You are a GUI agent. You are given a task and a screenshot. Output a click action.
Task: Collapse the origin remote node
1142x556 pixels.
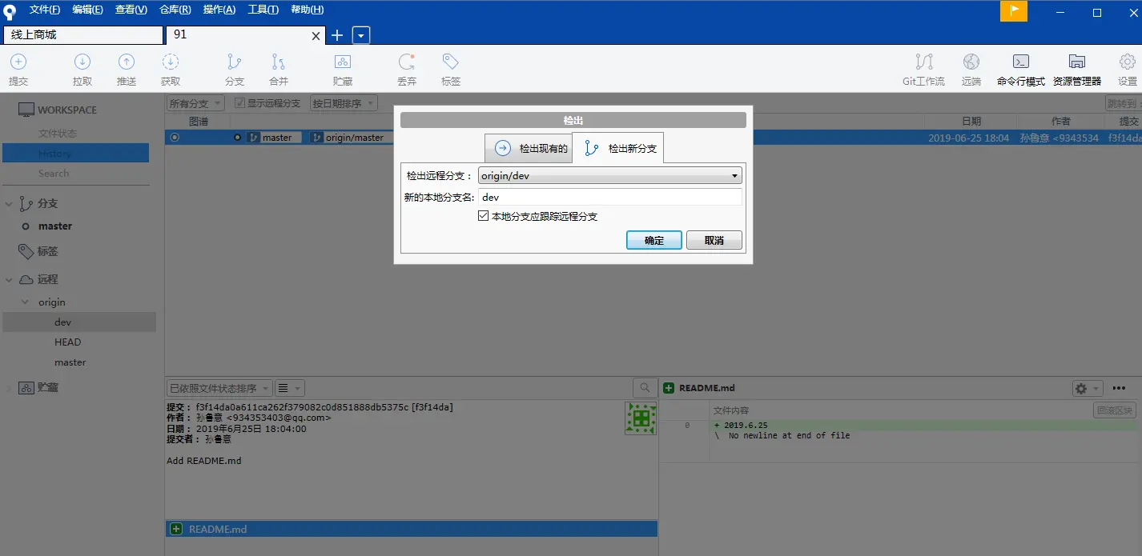25,302
